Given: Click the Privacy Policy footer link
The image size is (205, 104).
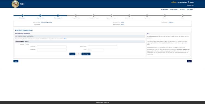Looking at the screenshot, I should click(x=99, y=103).
